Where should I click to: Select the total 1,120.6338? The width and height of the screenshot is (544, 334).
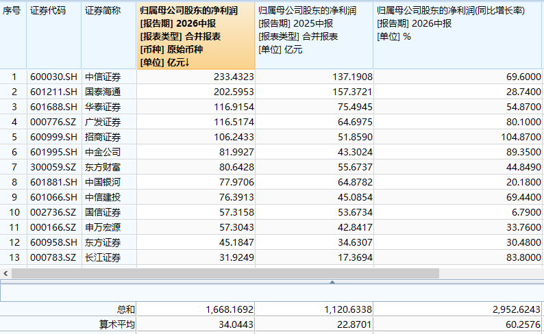point(348,309)
